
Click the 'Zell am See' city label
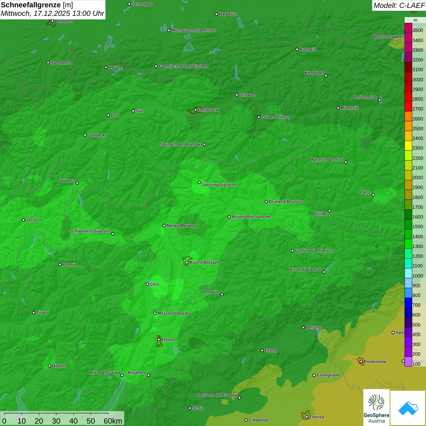pos(365,97)
